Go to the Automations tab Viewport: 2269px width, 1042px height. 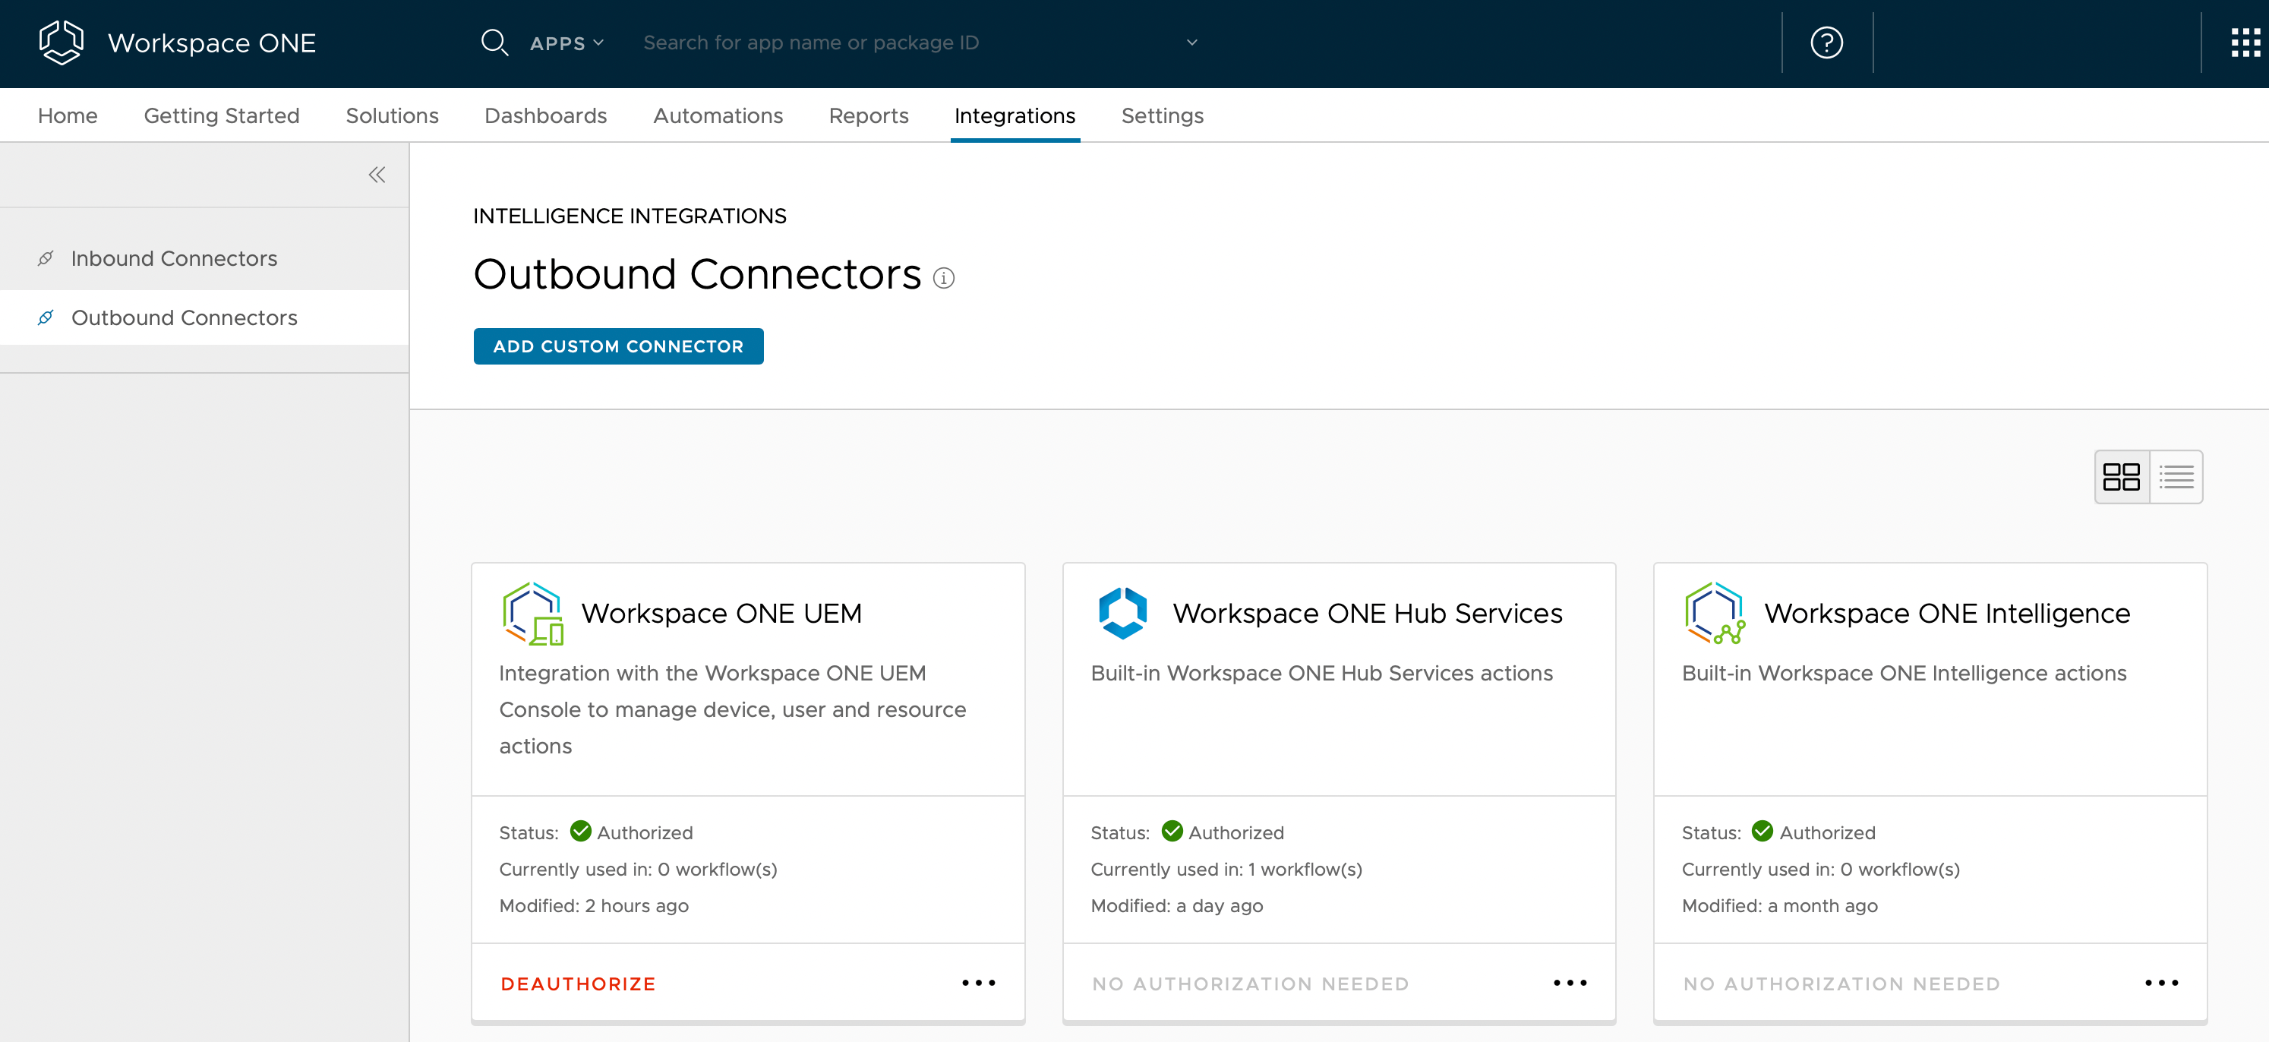[x=717, y=115]
